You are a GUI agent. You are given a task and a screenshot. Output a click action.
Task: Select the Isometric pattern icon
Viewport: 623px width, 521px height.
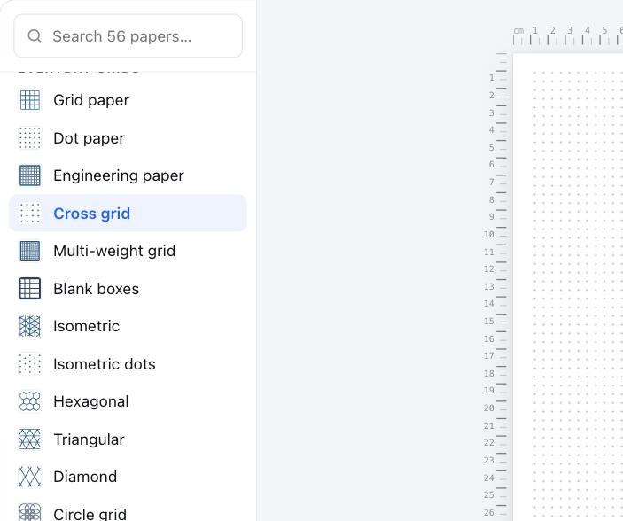[30, 326]
